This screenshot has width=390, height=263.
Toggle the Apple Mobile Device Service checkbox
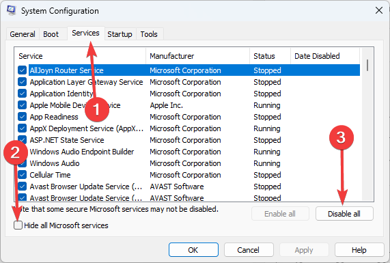[x=22, y=105]
